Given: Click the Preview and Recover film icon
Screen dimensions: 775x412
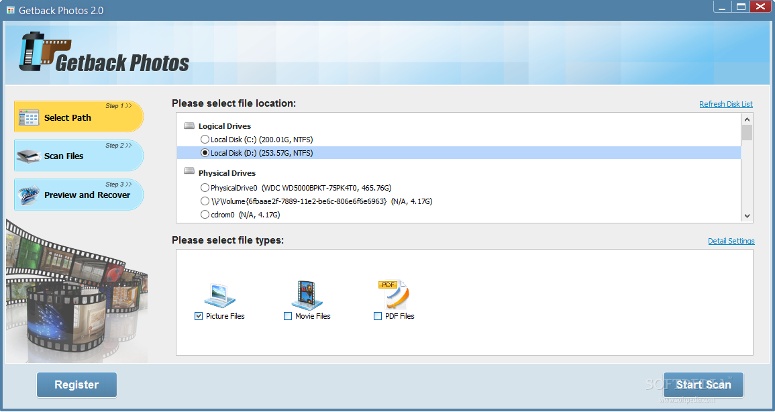Looking at the screenshot, I should pyautogui.click(x=28, y=195).
